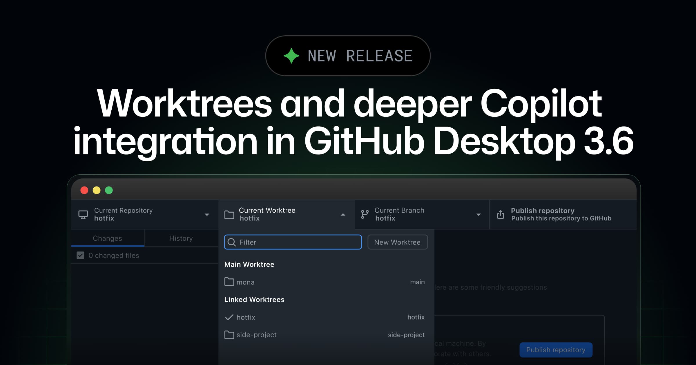Image resolution: width=696 pixels, height=365 pixels.
Task: Toggle the 0 changed files checkbox
Action: [x=80, y=255]
